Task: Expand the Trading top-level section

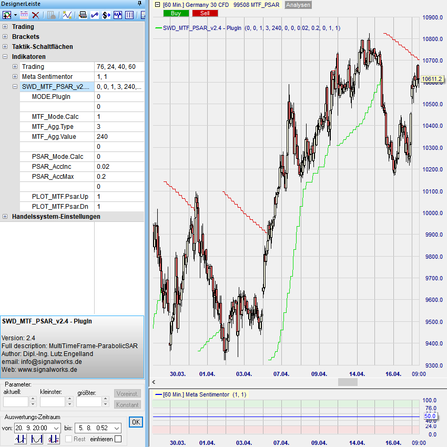Action: point(5,27)
